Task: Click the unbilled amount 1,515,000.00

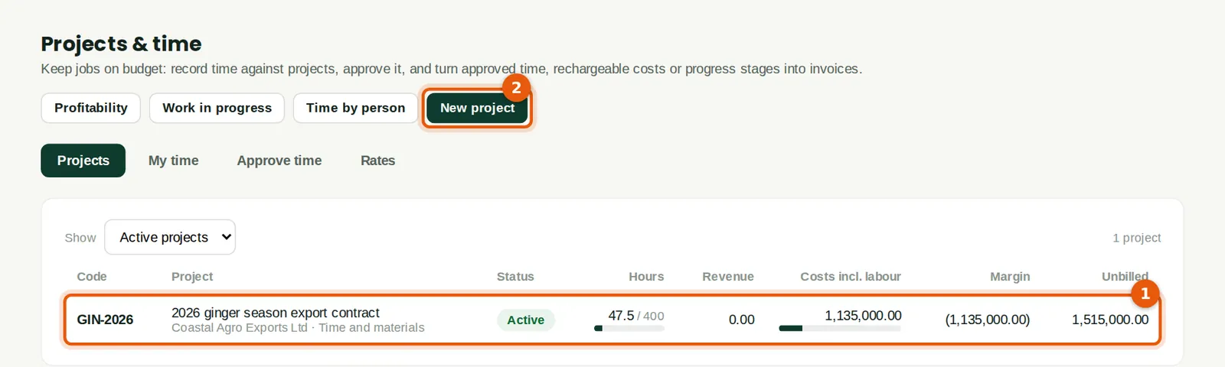Action: coord(1110,320)
